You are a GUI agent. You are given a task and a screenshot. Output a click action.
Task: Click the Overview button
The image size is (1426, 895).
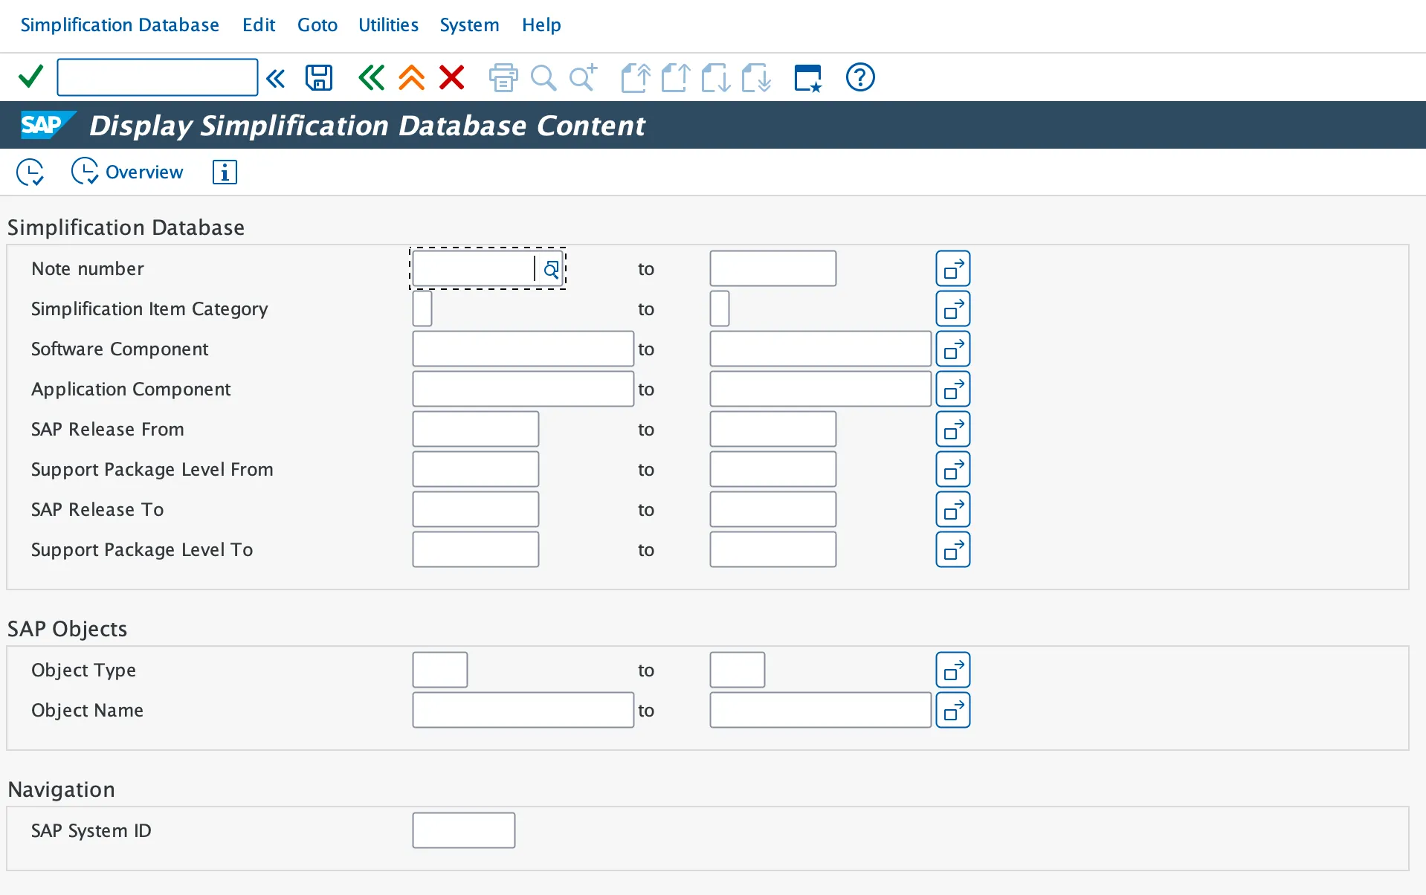point(127,172)
